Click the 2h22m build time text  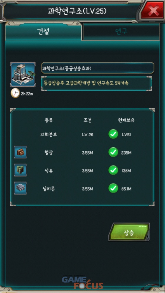(27, 94)
